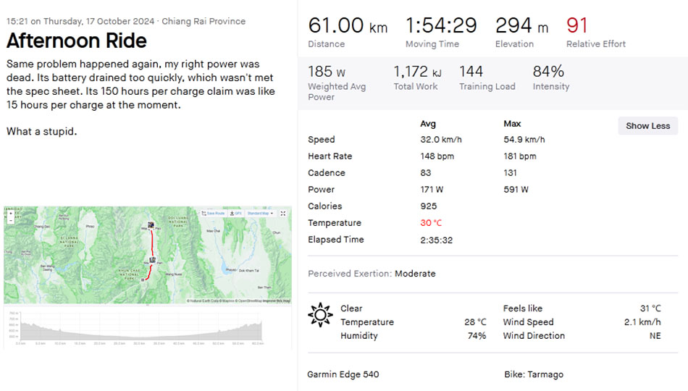Click the route end marker on the map
This screenshot has height=391, width=688.
(x=143, y=279)
